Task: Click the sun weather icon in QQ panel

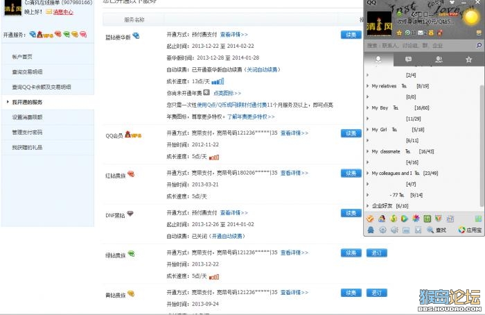Action: click(x=471, y=17)
